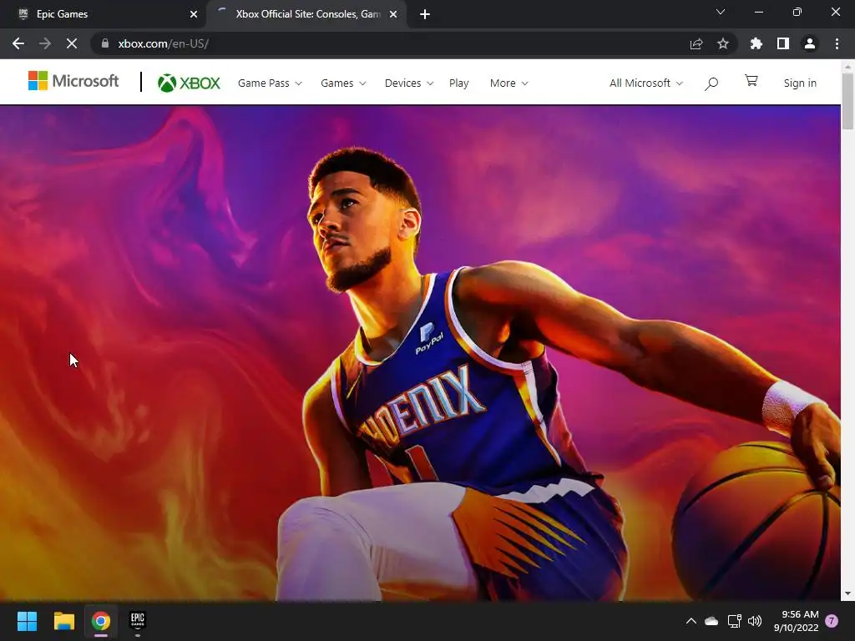Close the Xbox Official Site tab
Screen dimensions: 855x641
click(393, 14)
